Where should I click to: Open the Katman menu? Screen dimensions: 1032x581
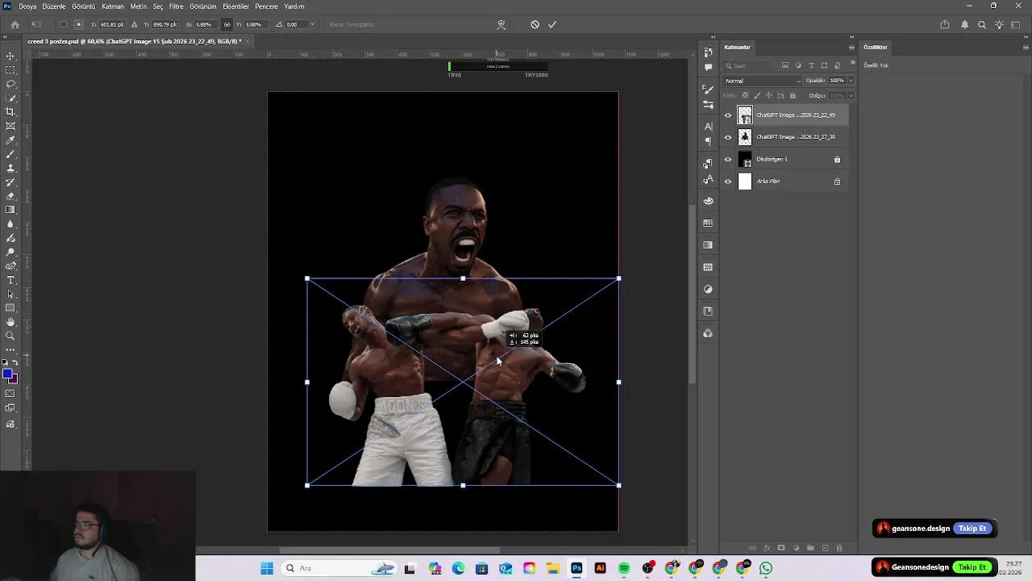pyautogui.click(x=113, y=6)
